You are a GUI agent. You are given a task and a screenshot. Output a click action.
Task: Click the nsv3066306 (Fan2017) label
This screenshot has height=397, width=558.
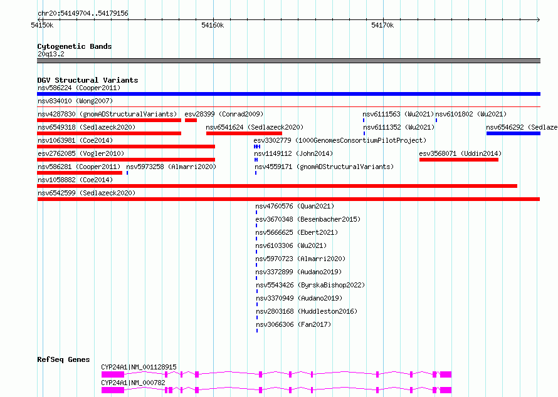tap(293, 324)
